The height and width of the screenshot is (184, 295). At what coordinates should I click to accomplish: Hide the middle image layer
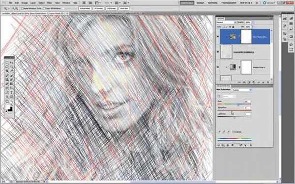[x=218, y=52]
